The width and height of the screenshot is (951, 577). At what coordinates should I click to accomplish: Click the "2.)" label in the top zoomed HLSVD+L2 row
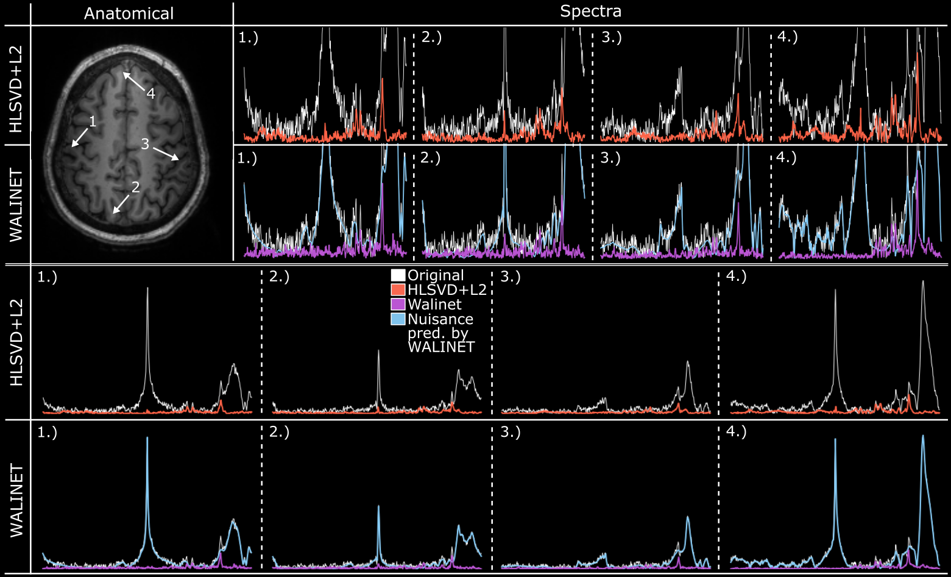coord(431,37)
